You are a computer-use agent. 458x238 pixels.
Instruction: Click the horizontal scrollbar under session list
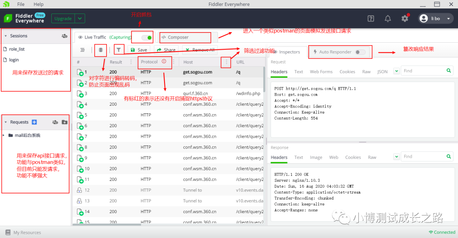pos(106,224)
